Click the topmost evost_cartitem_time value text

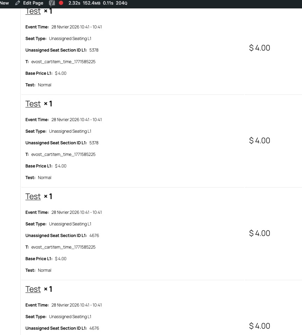pos(63,62)
